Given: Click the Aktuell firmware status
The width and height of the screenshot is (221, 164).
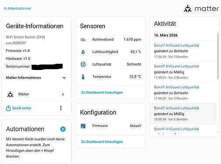Looking at the screenshot, I should [135, 126].
